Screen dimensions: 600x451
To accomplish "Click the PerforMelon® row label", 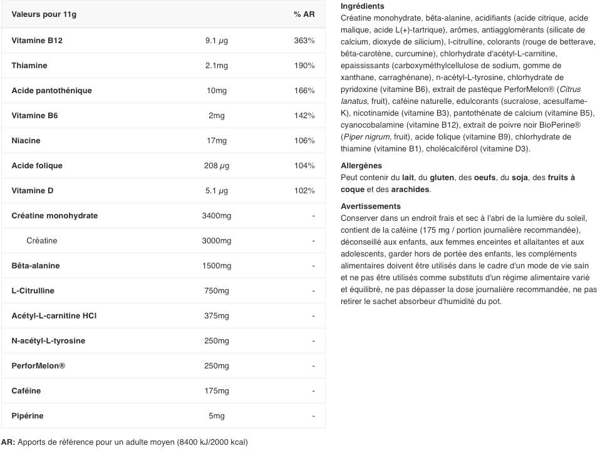I will coord(38,366).
